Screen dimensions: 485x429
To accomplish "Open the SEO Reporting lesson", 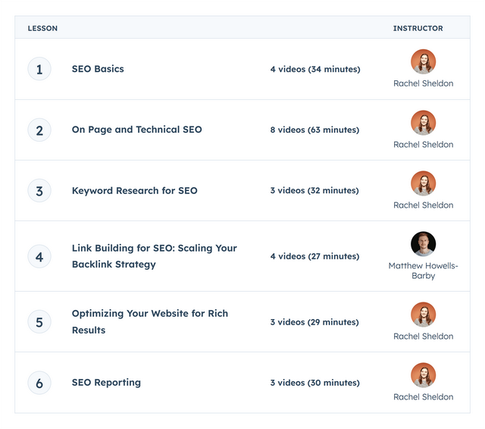I will tap(106, 382).
